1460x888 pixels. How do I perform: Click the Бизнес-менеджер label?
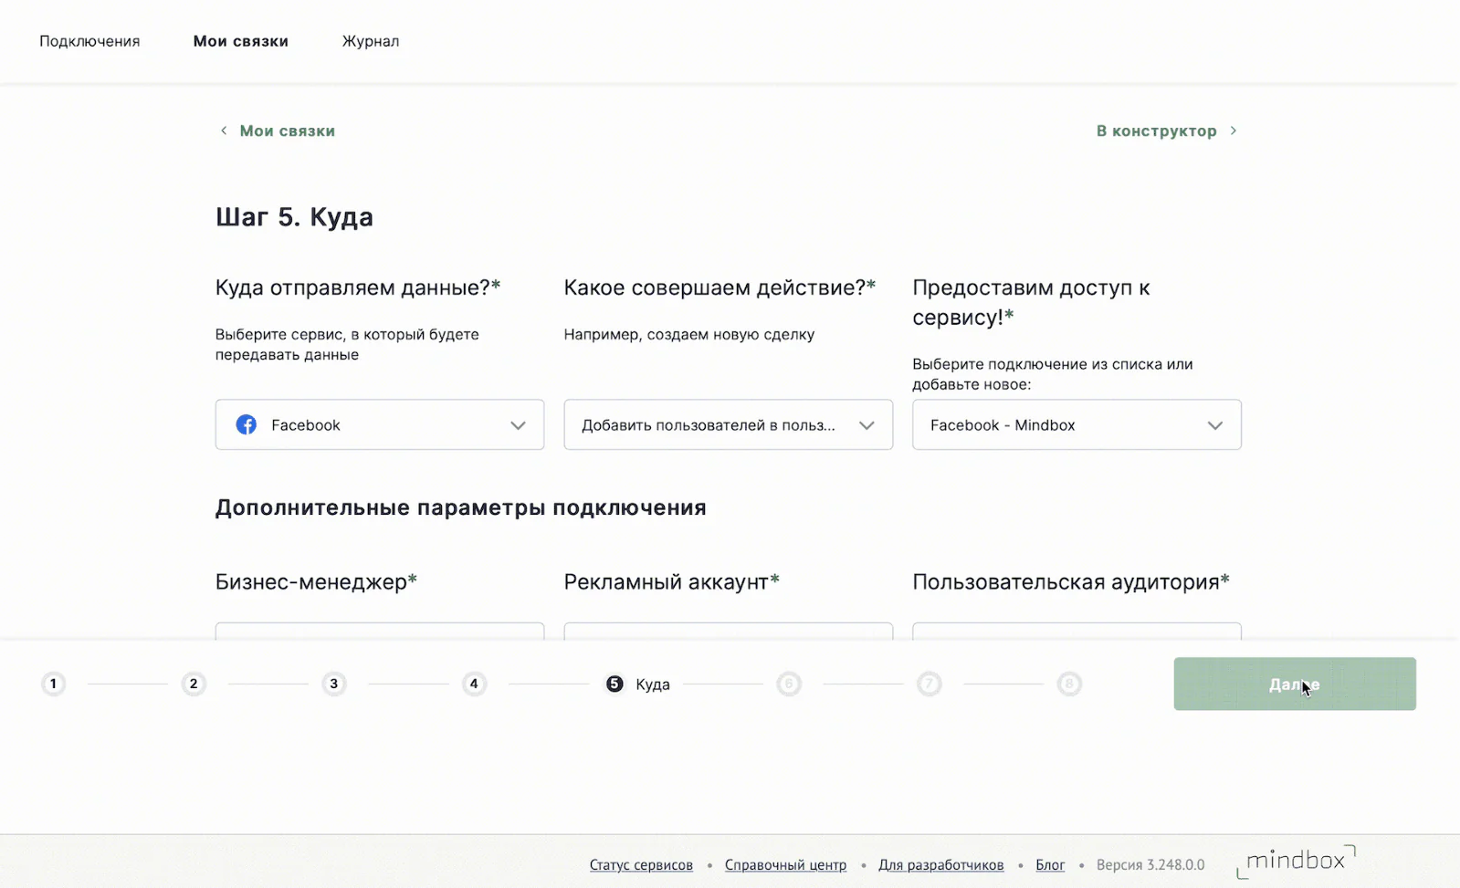point(316,582)
